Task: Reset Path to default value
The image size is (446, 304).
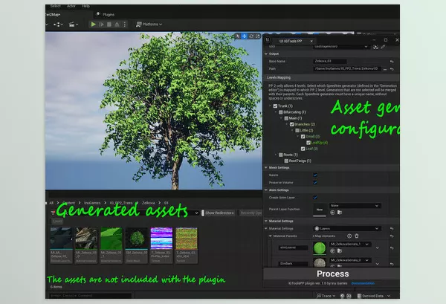Action: [392, 69]
